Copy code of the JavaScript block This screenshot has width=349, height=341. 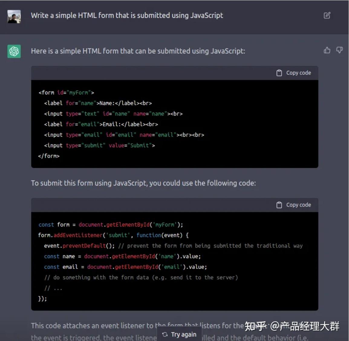pos(294,205)
